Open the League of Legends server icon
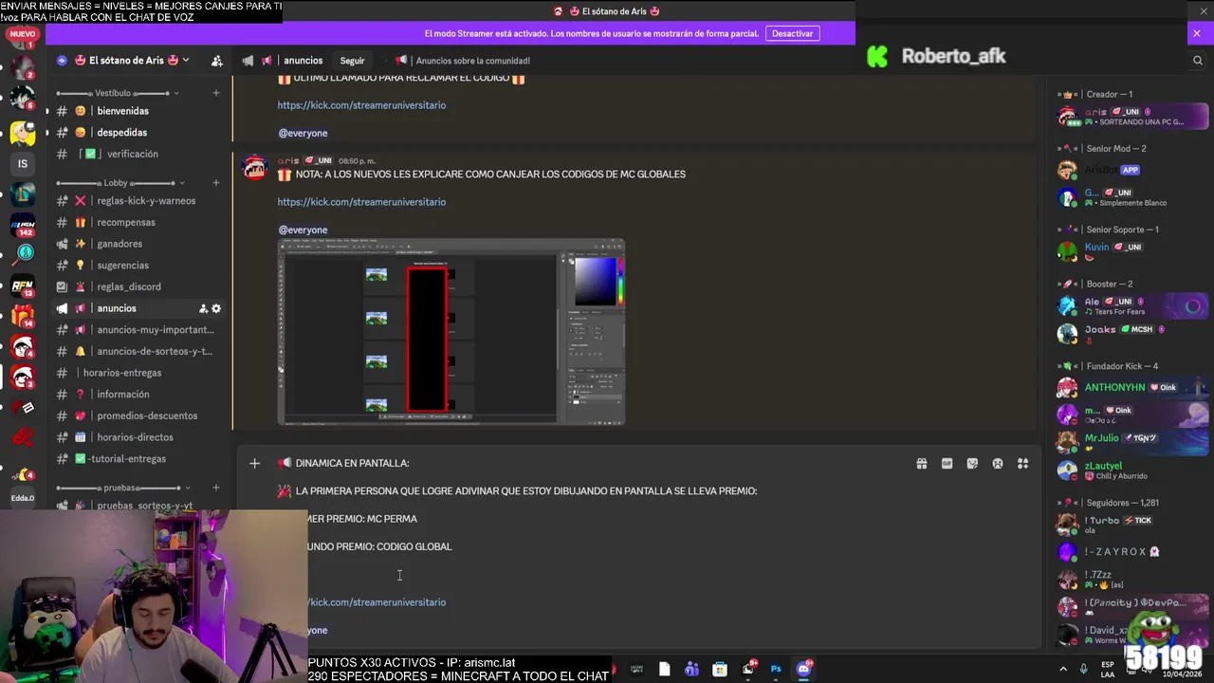Viewport: 1214px width, 683px height. (23, 194)
